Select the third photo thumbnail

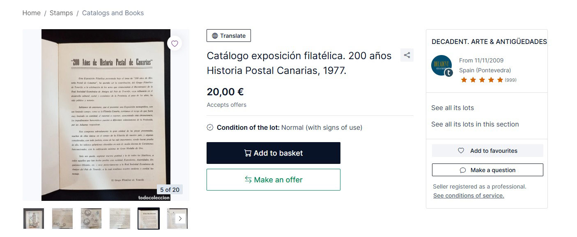91,219
